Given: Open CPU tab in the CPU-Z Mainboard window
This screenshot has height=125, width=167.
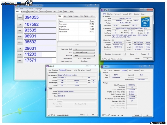Looking at the screenshot, I should pos(50,70).
